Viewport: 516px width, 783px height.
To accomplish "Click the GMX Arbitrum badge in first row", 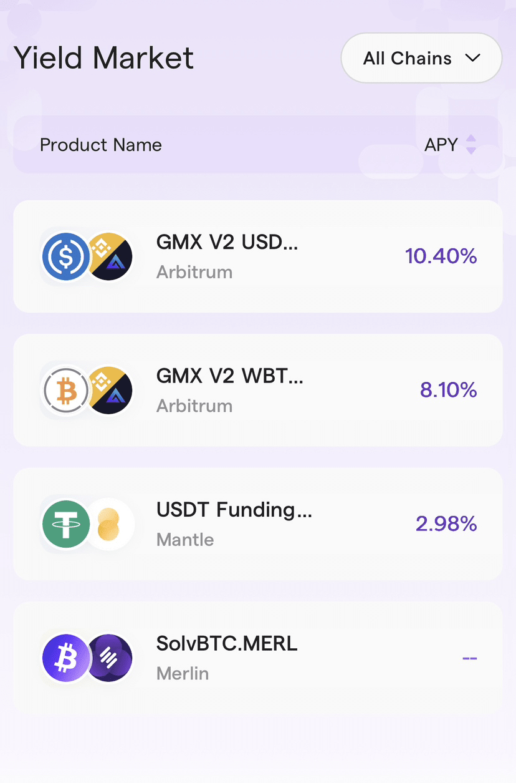I will point(108,256).
